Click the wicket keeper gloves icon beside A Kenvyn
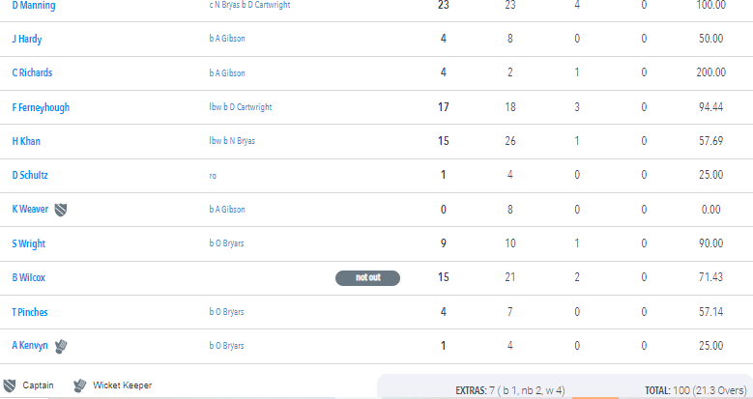 (61, 346)
